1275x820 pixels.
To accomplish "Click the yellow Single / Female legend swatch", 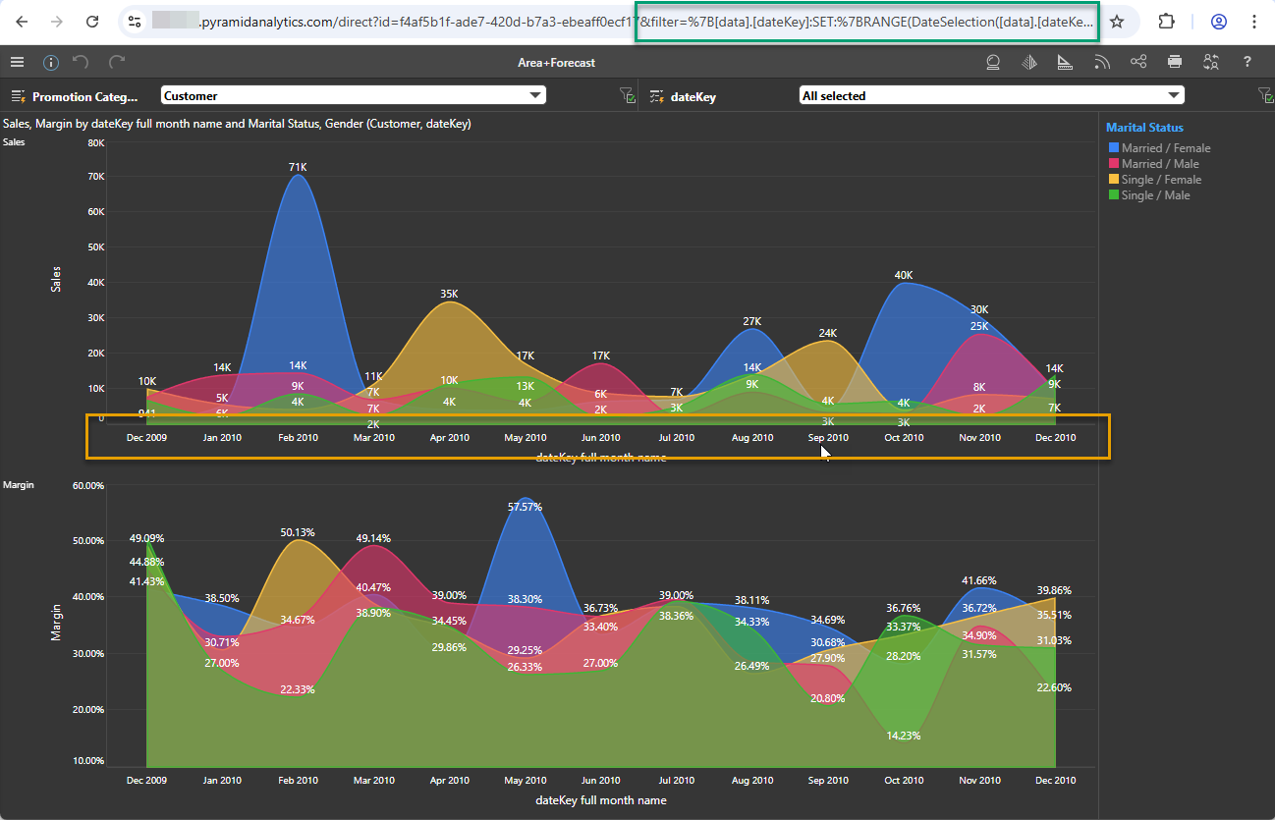I will tap(1113, 180).
